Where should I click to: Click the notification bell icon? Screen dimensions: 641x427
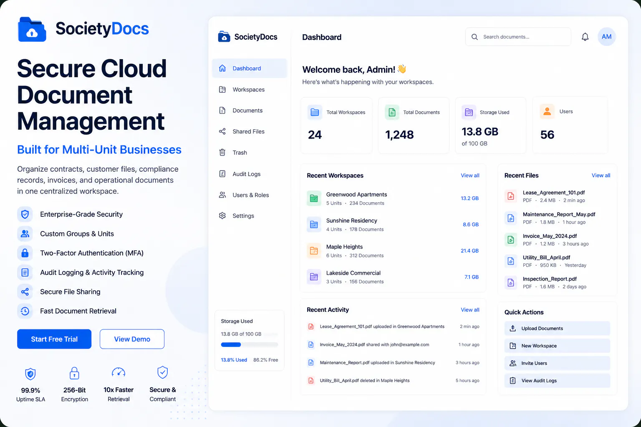click(585, 37)
